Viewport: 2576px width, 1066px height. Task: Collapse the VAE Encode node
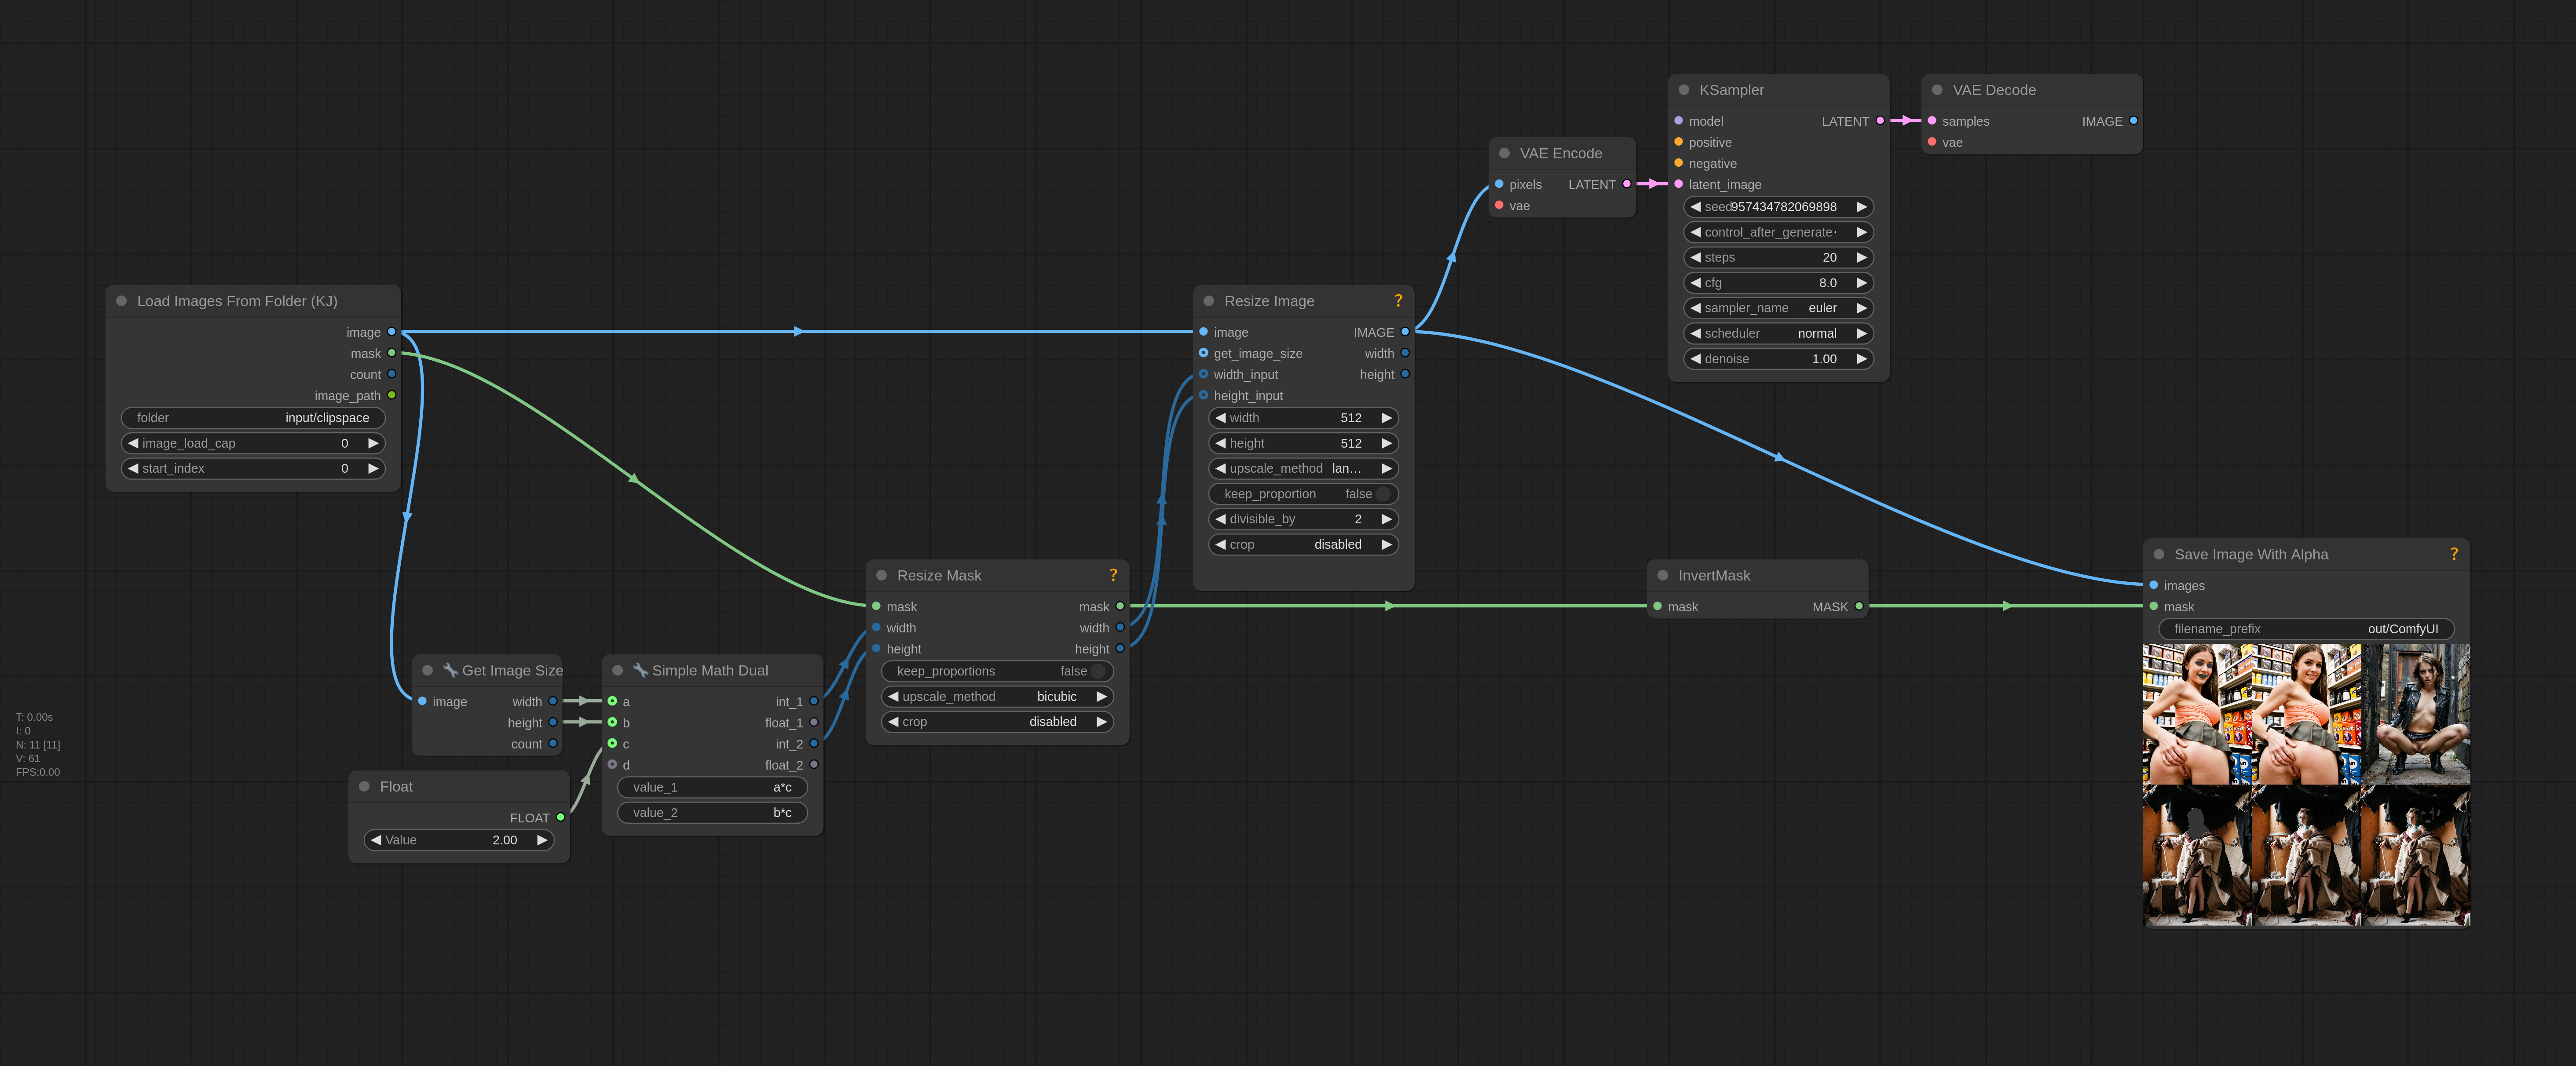(x=1504, y=153)
